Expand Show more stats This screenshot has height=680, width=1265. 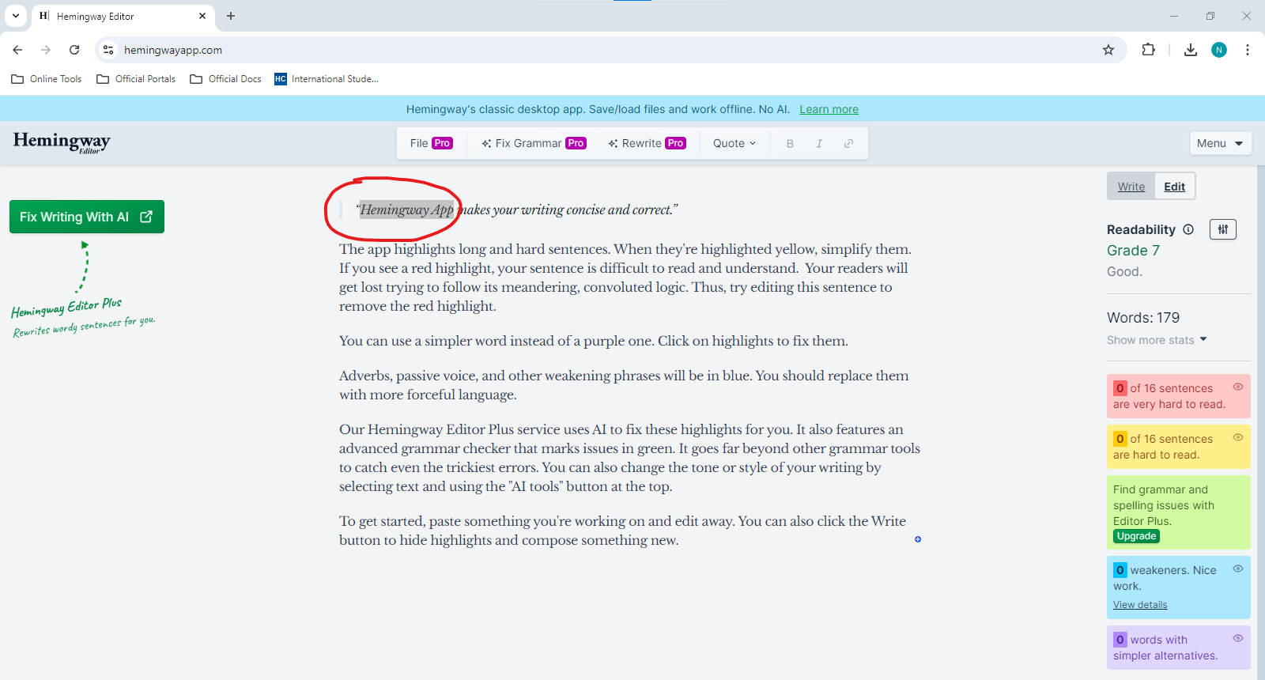[1157, 340]
